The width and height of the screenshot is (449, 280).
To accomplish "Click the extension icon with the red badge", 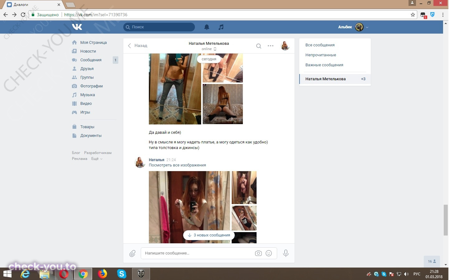I will click(423, 15).
